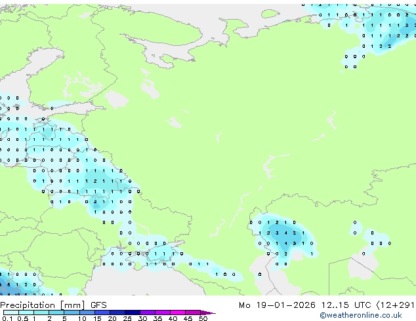Open the weatheronline.co.uk copyright link
Screen dimensions: 416x321
361,315
